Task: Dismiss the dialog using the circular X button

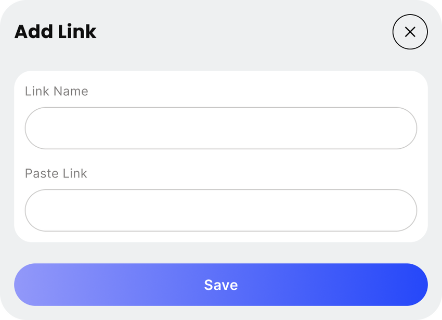Action: pos(410,32)
